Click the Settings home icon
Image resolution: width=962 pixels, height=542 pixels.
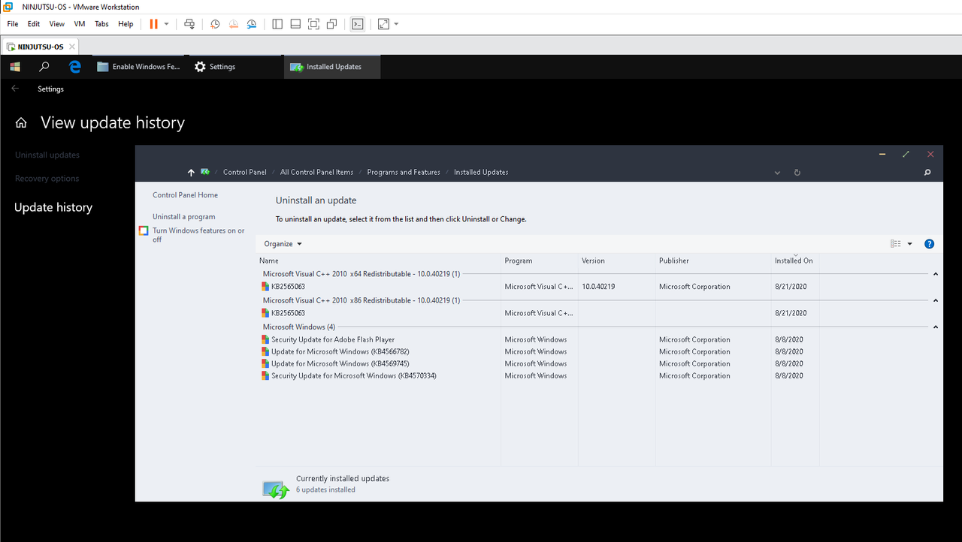22,123
